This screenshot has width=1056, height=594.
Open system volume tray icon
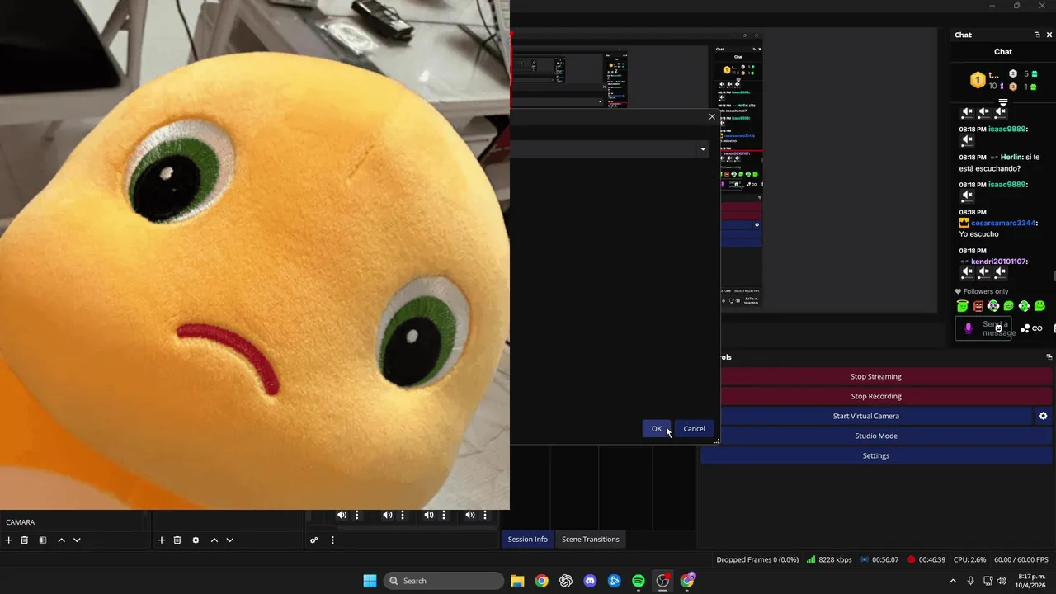point(1002,581)
